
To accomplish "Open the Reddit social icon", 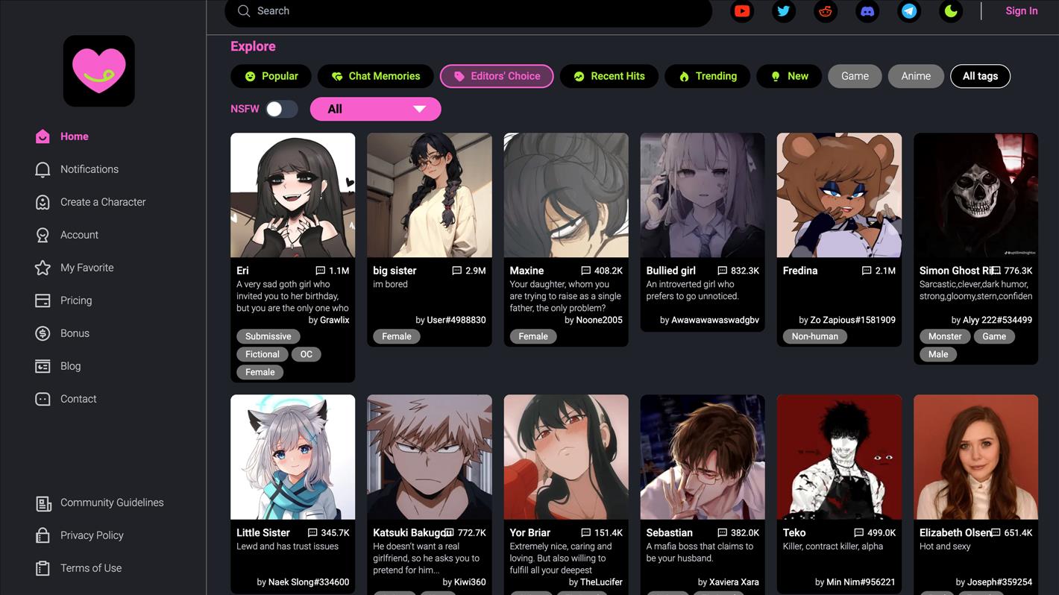I will (x=825, y=11).
